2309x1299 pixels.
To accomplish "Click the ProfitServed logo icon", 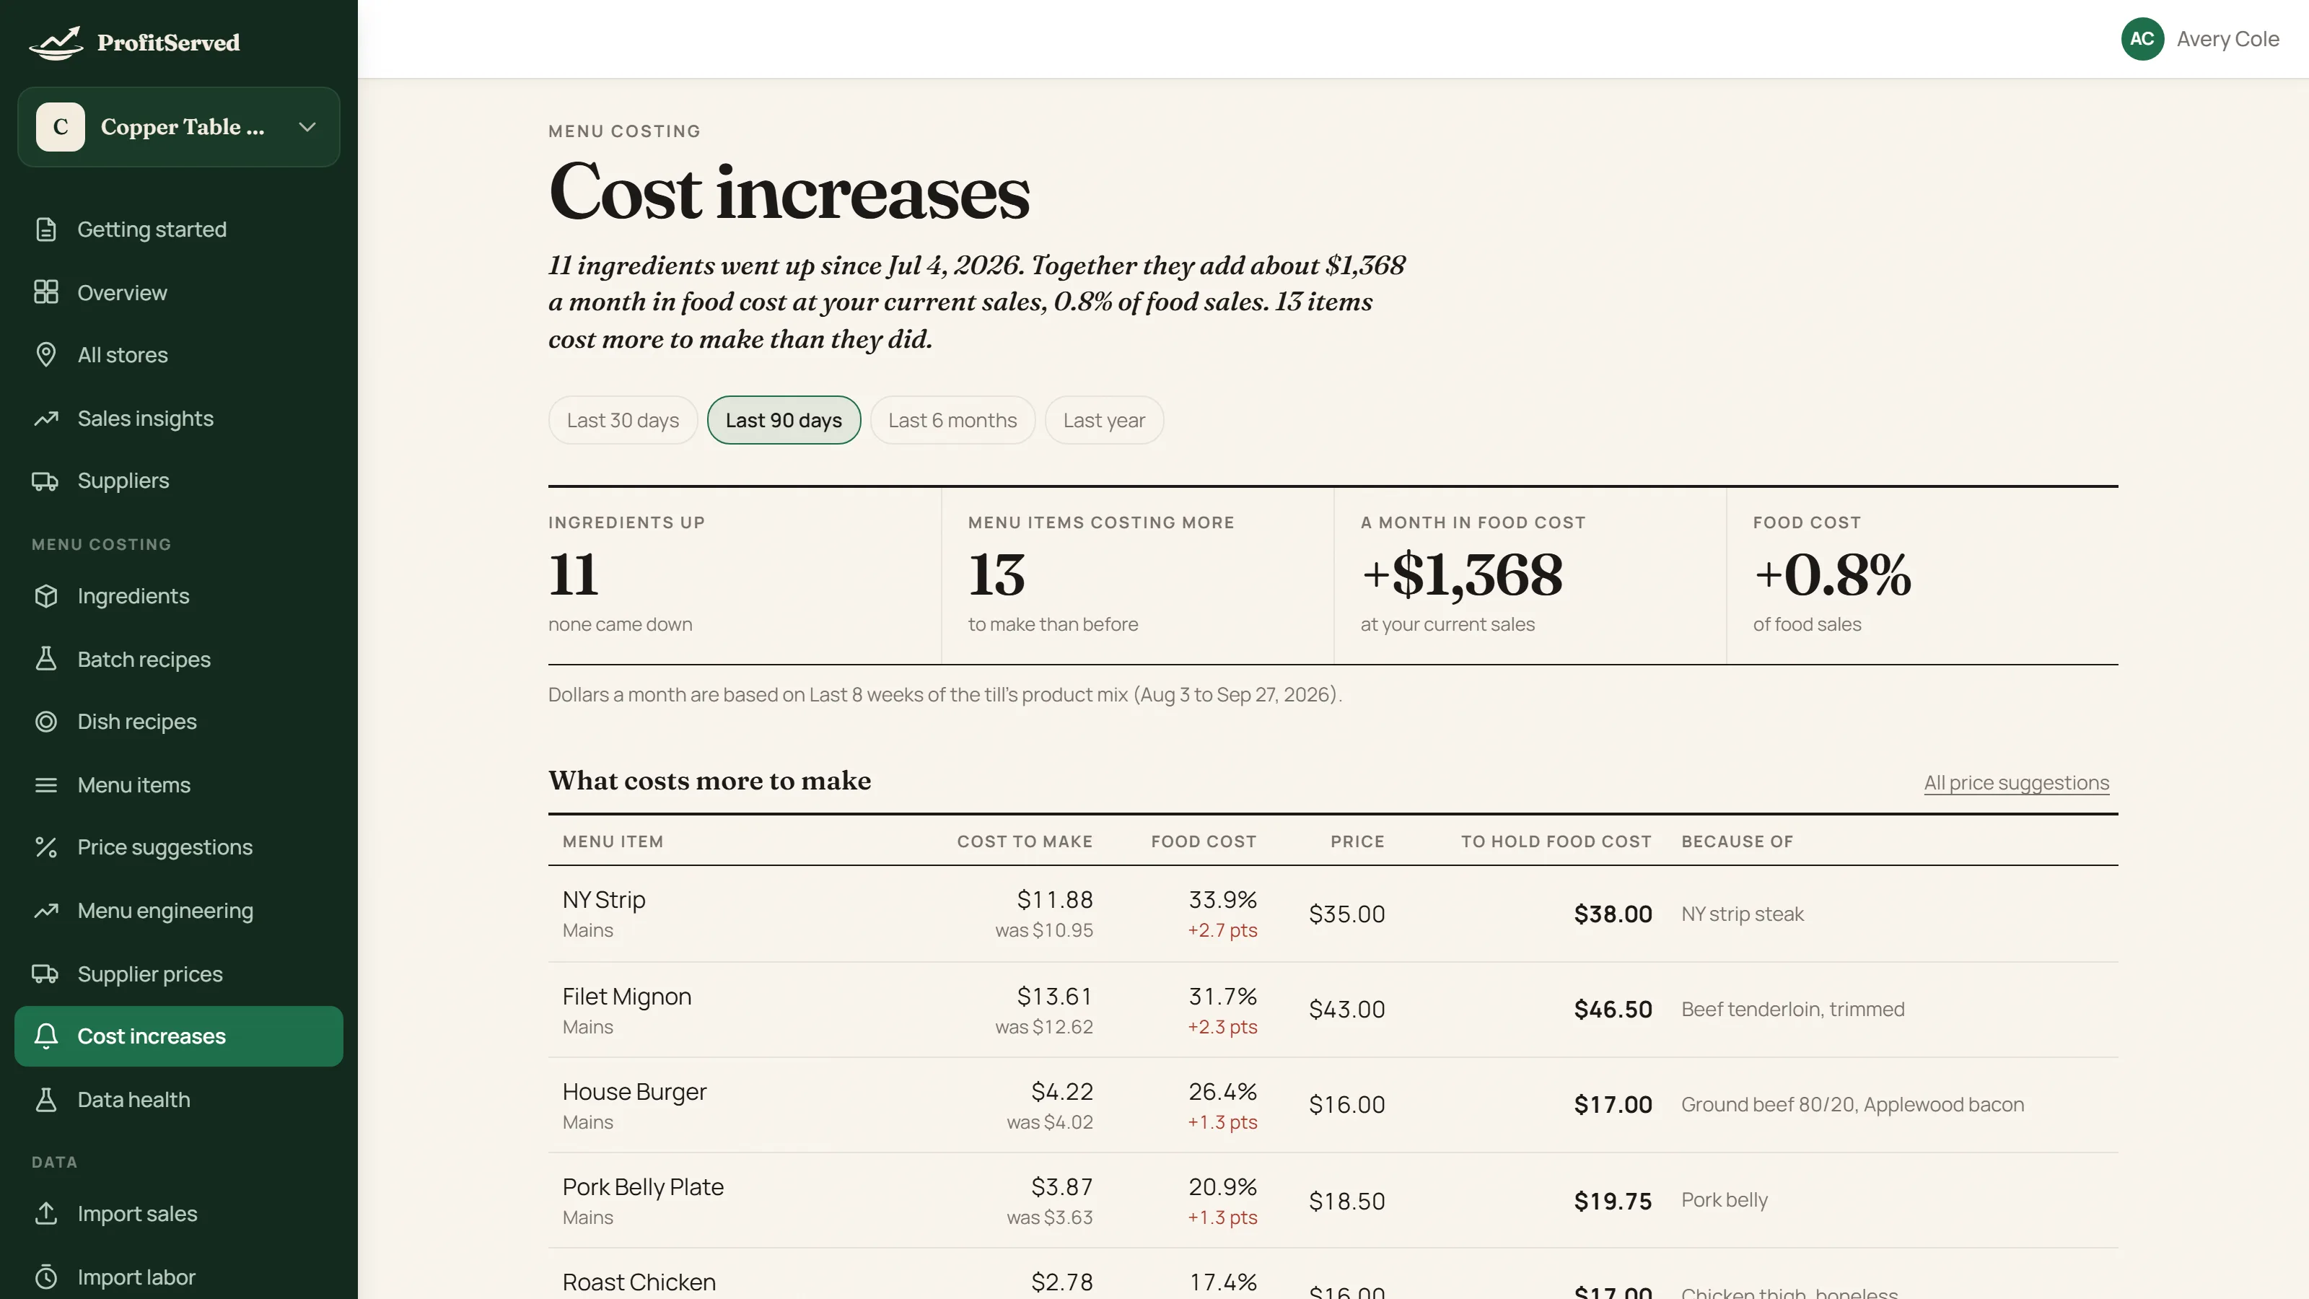I will coord(56,42).
